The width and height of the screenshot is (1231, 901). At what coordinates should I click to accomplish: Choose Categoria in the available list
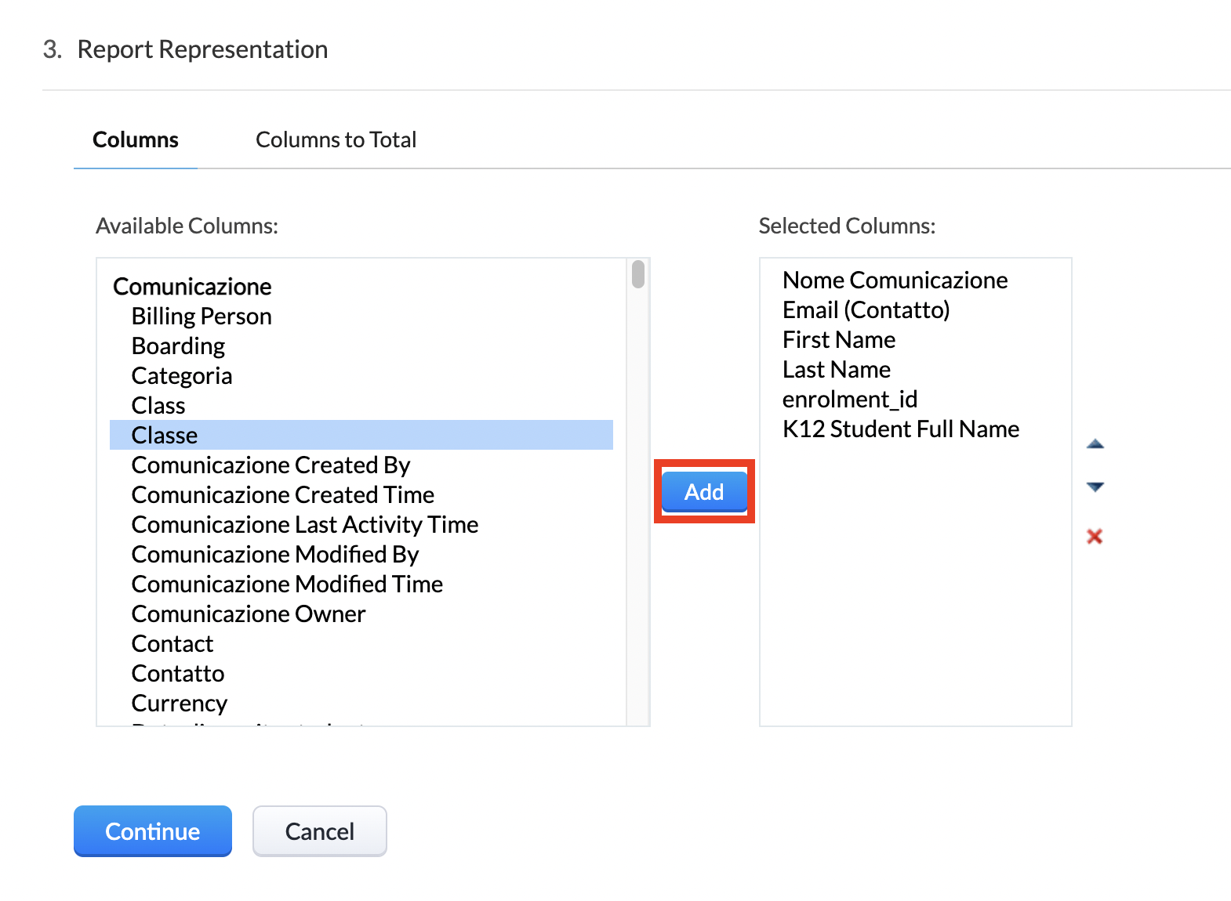(182, 375)
